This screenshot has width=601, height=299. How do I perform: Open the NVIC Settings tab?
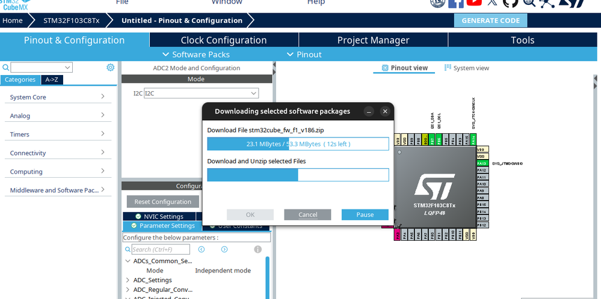(x=159, y=216)
